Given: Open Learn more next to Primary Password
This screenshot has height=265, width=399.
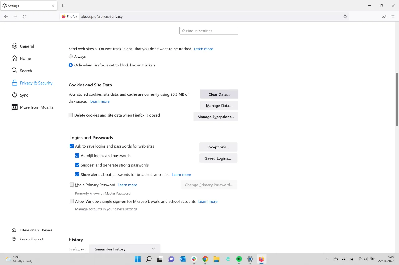Looking at the screenshot, I should coord(127,185).
